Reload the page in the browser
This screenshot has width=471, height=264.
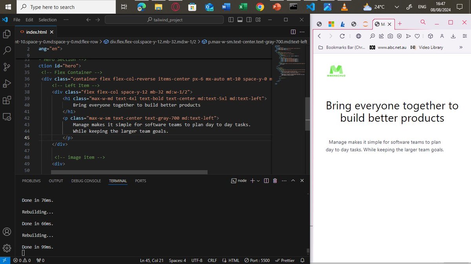(x=342, y=36)
